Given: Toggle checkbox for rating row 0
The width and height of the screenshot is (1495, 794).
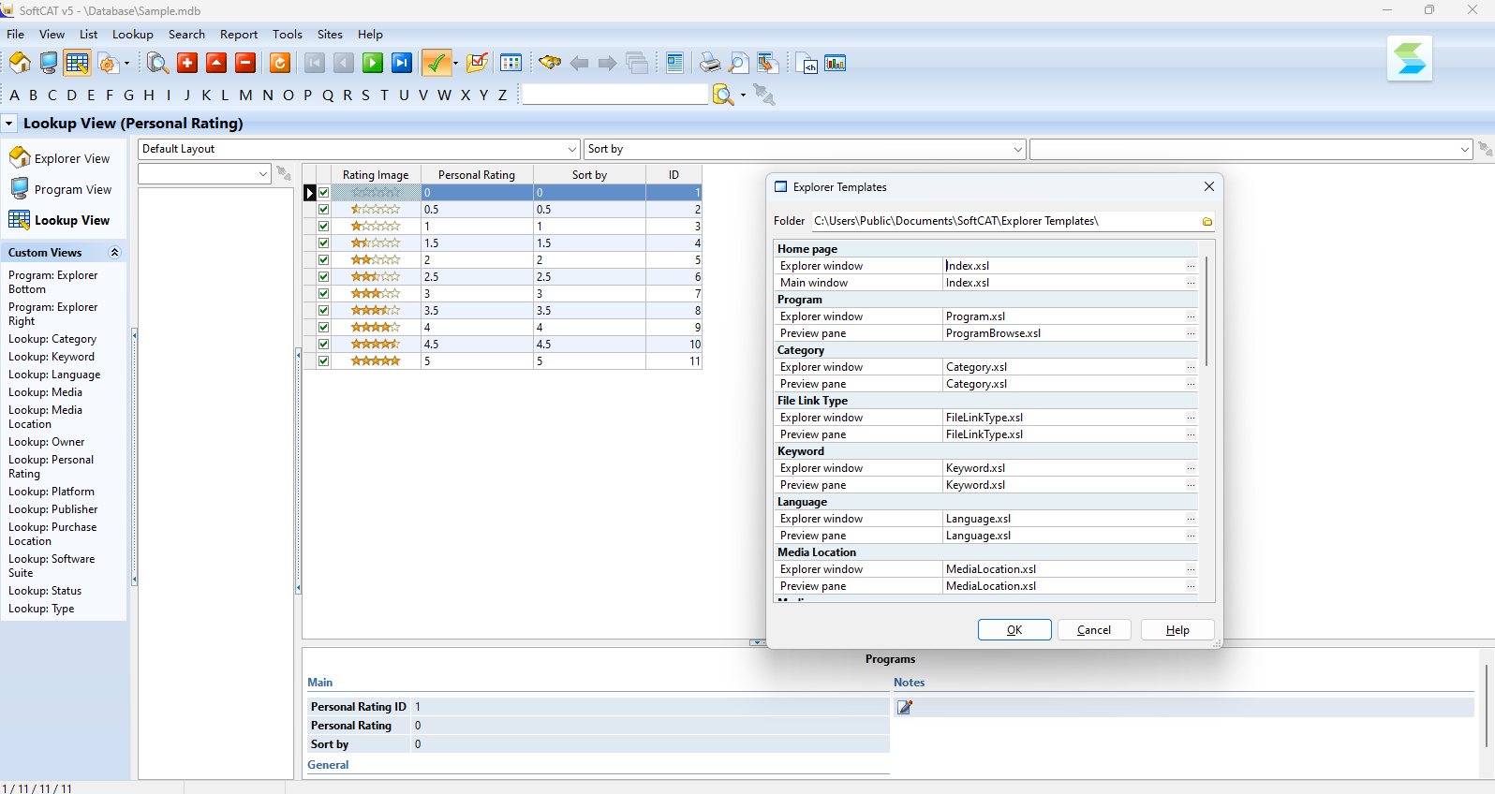Looking at the screenshot, I should (324, 193).
